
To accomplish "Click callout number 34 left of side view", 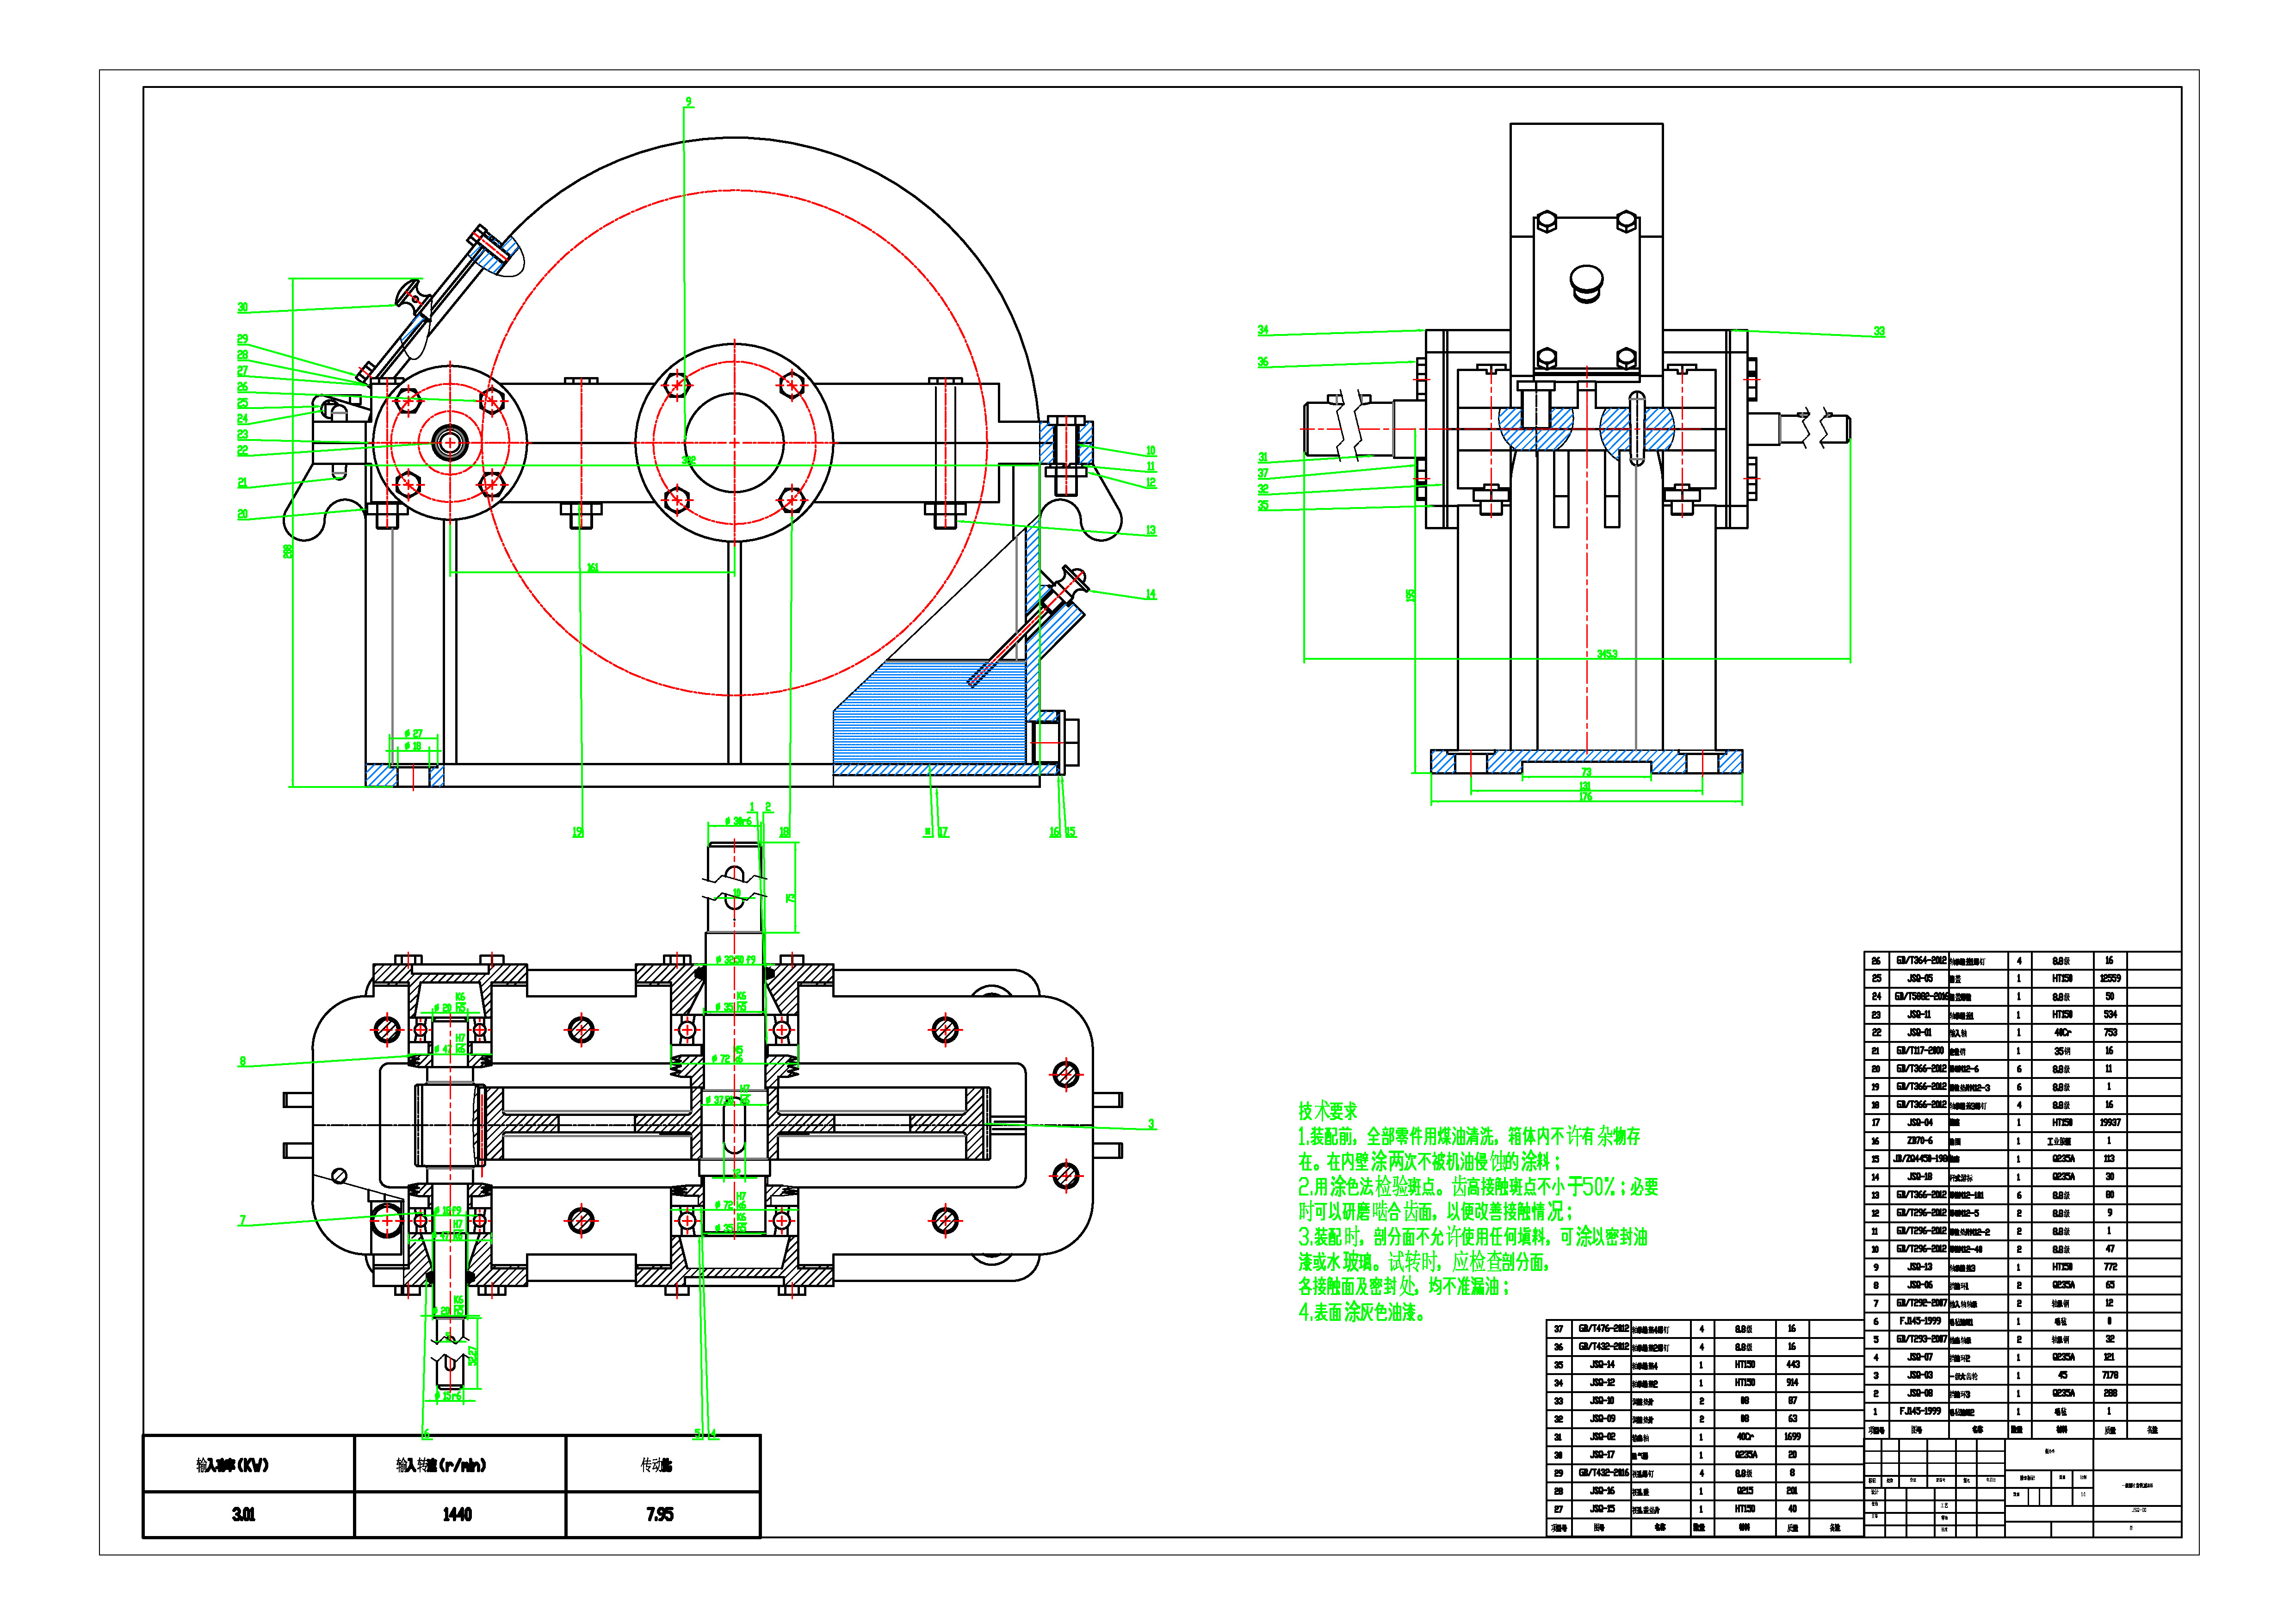I will [1262, 331].
